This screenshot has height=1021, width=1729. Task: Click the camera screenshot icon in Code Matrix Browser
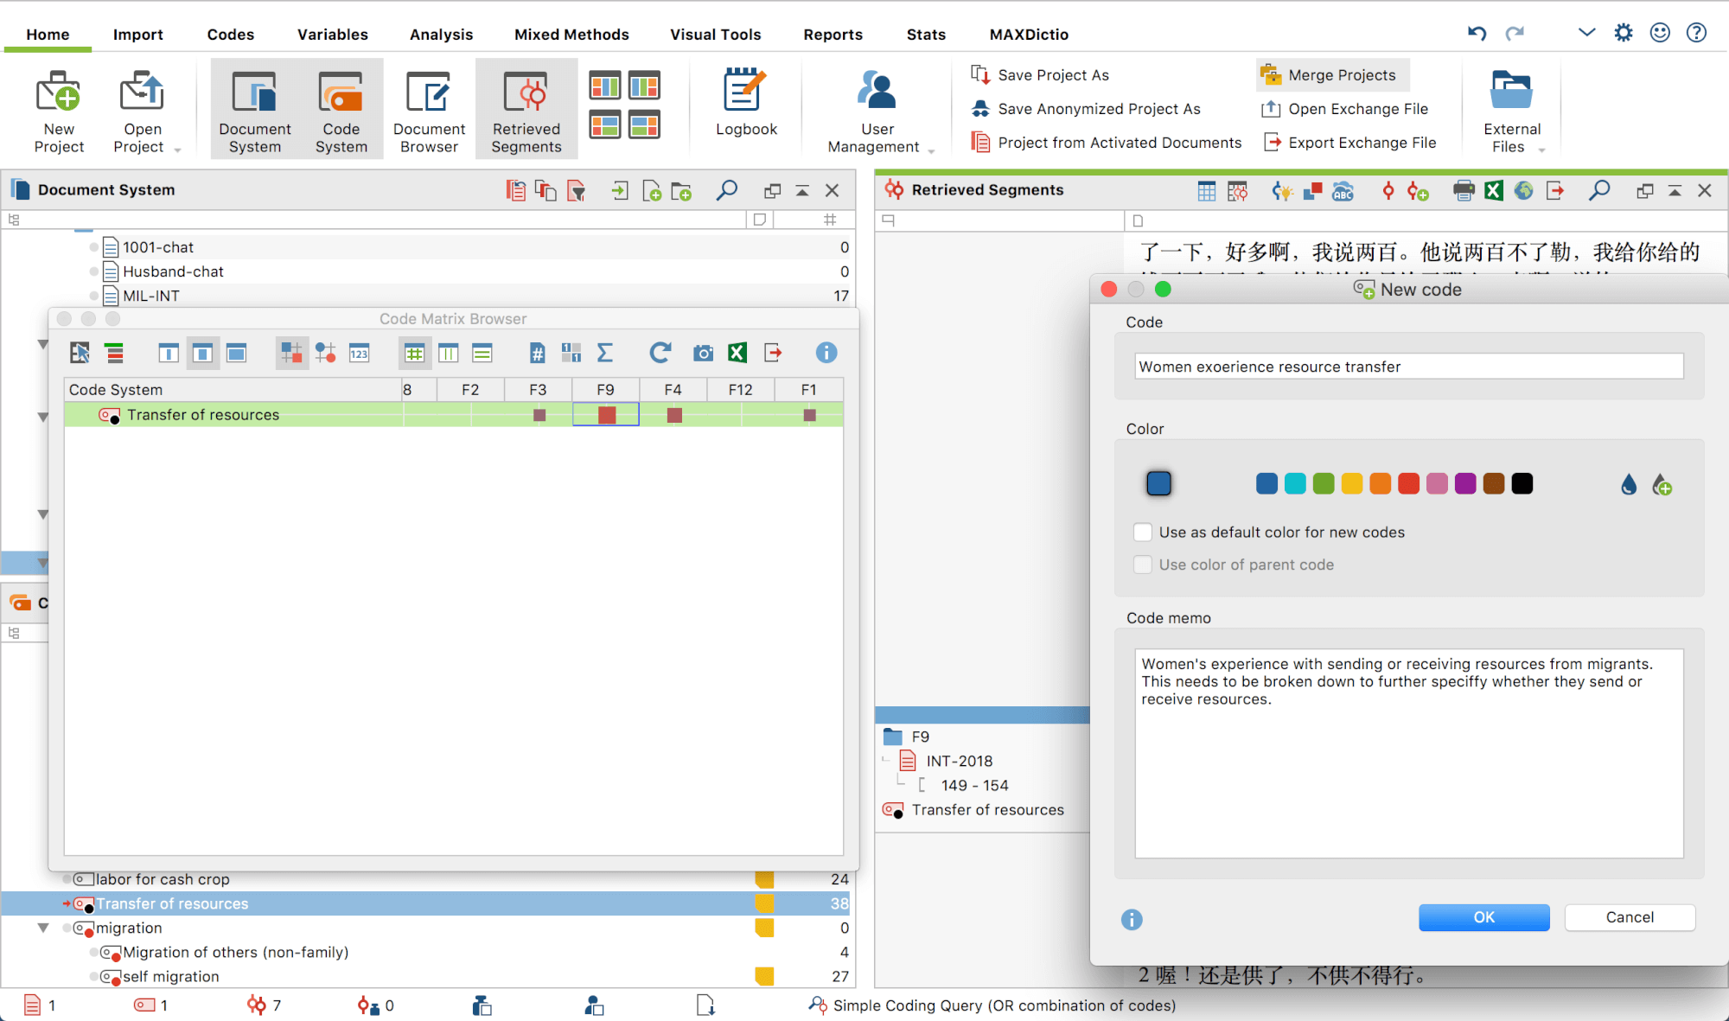(704, 353)
